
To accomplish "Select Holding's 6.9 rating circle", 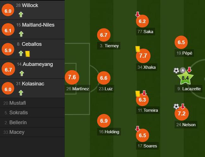I will click(104, 121).
